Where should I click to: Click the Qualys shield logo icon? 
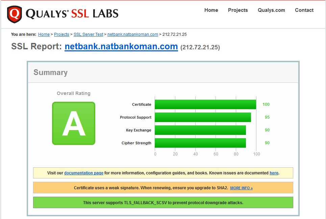14,14
